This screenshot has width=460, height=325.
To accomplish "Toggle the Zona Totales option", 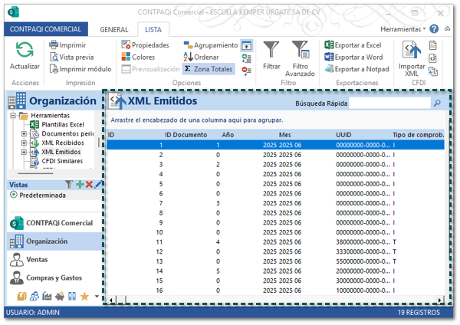I will click(209, 69).
